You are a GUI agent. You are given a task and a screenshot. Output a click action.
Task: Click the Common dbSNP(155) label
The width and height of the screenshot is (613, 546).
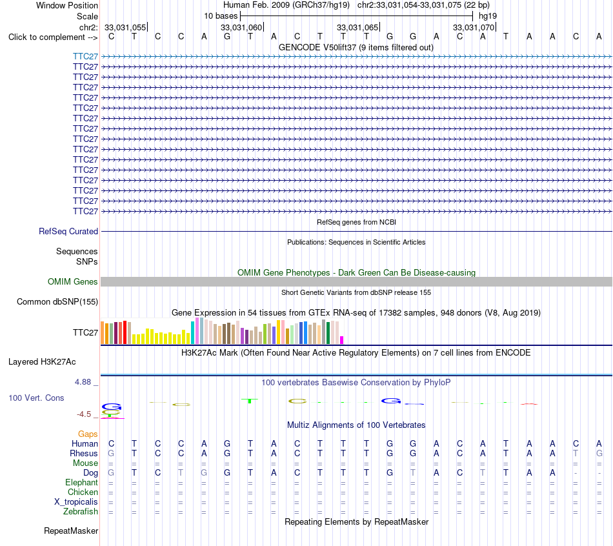pyautogui.click(x=57, y=301)
